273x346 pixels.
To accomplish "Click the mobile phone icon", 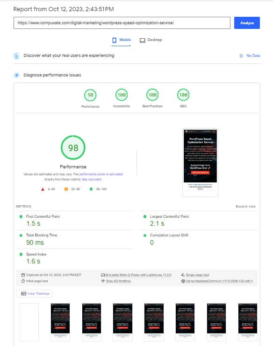I will point(114,40).
